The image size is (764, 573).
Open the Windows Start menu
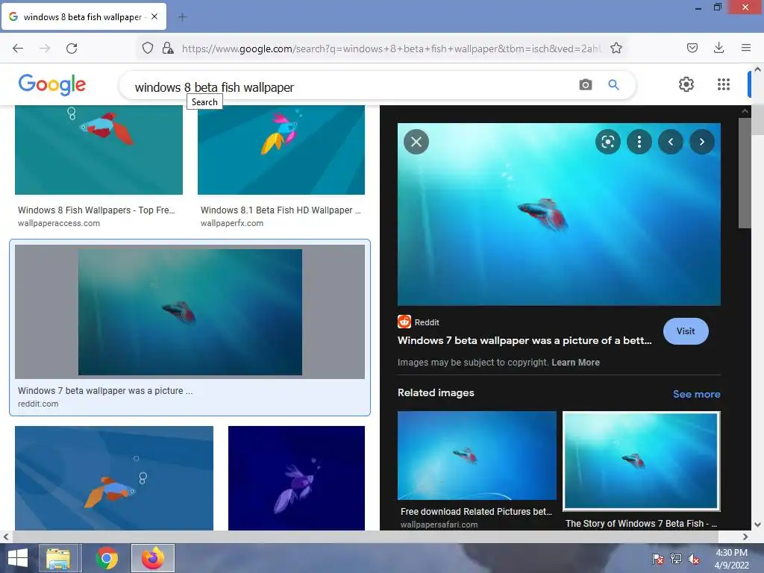18,558
